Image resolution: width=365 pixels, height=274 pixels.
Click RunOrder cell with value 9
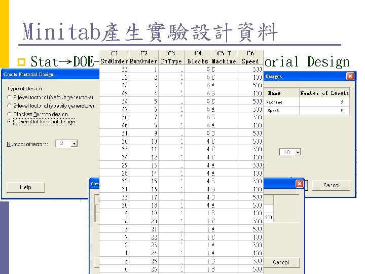point(143,133)
